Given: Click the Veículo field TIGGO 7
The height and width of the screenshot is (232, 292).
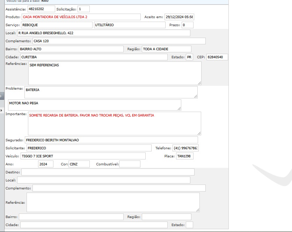Looking at the screenshot, I should (83, 156).
